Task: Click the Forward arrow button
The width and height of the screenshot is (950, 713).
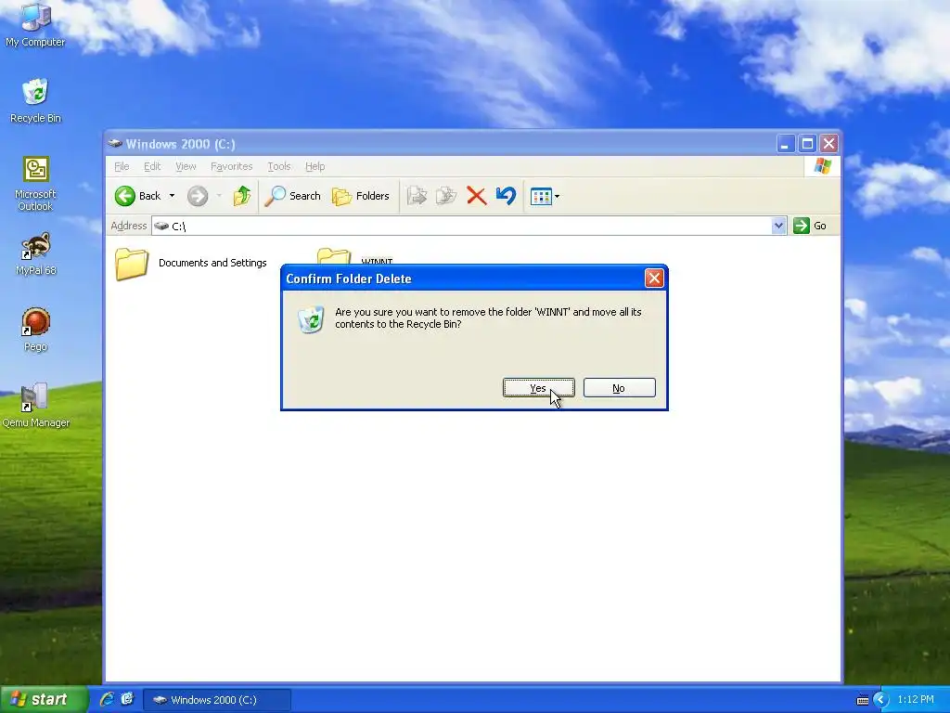Action: (198, 196)
